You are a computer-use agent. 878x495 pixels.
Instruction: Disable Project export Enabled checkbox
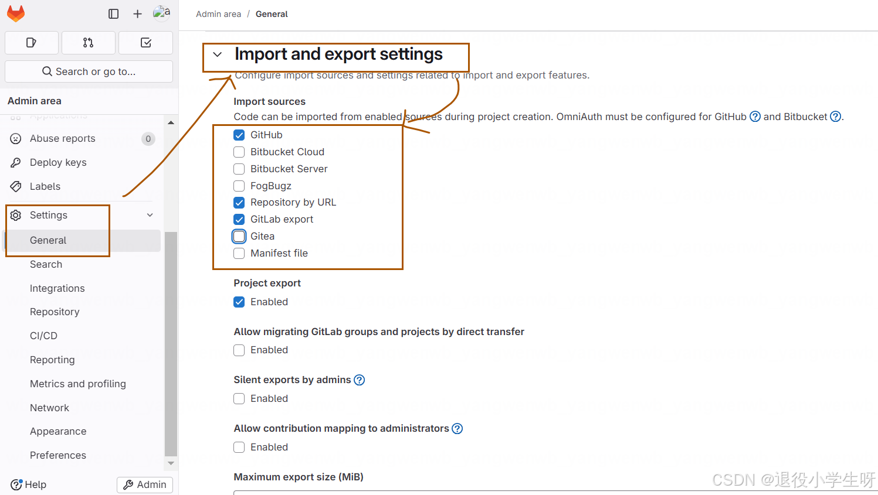(239, 302)
